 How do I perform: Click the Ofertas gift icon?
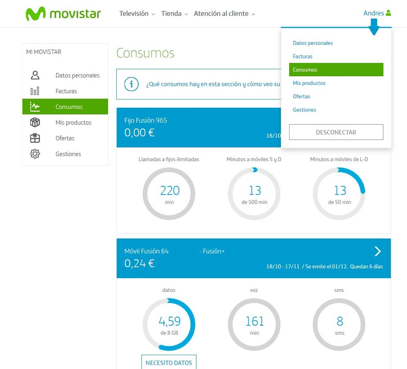coord(35,138)
